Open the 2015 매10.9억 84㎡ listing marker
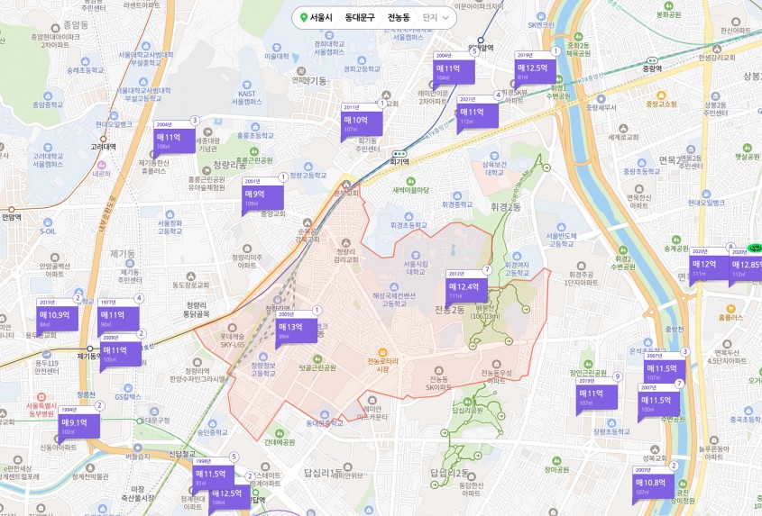 [57, 315]
